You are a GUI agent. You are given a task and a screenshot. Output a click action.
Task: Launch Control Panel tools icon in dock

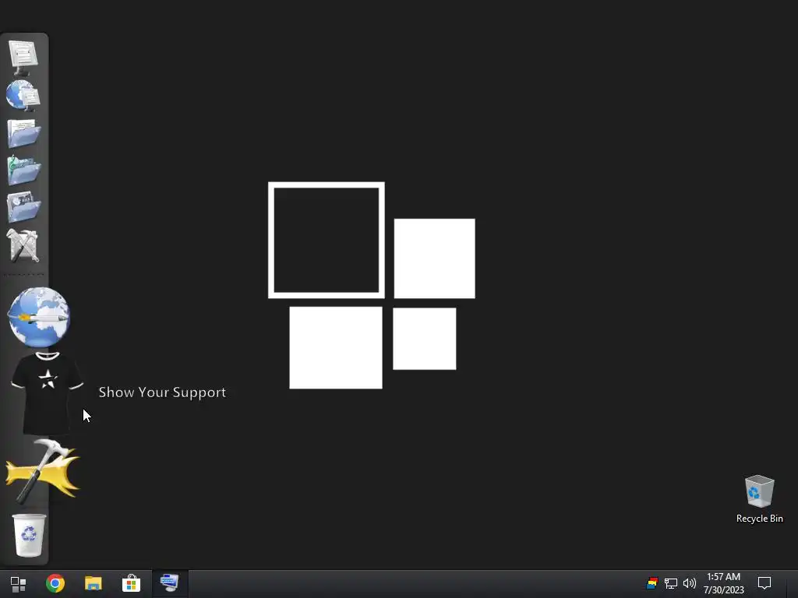click(x=23, y=245)
